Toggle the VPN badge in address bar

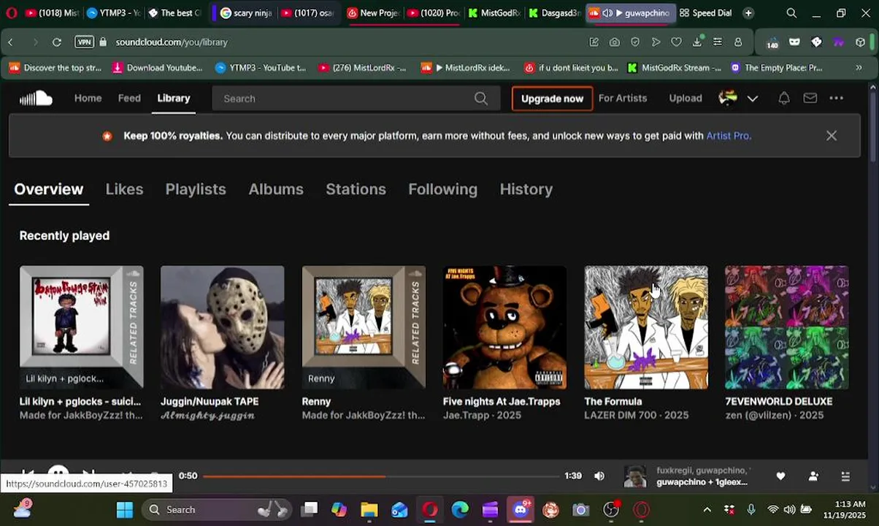pyautogui.click(x=85, y=42)
